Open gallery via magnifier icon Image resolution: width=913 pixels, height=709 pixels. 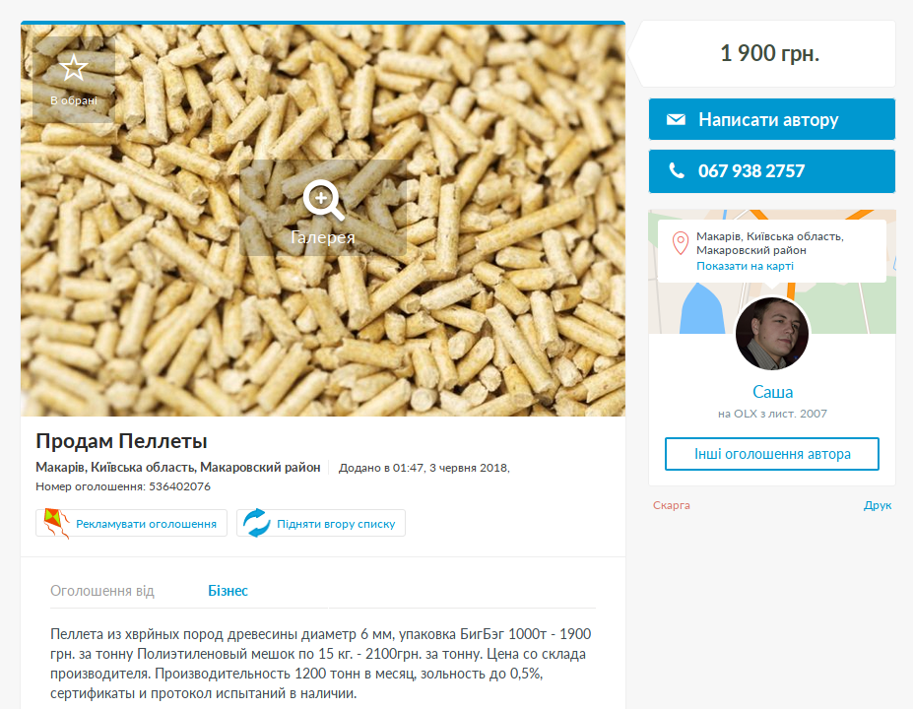(324, 200)
